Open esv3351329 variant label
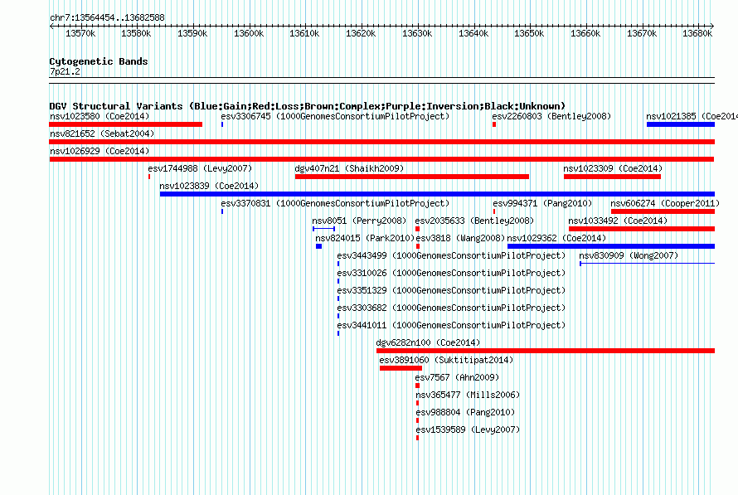The image size is (738, 495). pos(451,290)
